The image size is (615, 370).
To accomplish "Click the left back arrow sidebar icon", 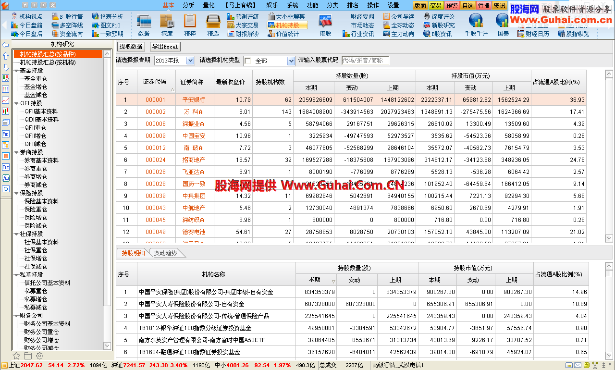I will tap(5, 45).
